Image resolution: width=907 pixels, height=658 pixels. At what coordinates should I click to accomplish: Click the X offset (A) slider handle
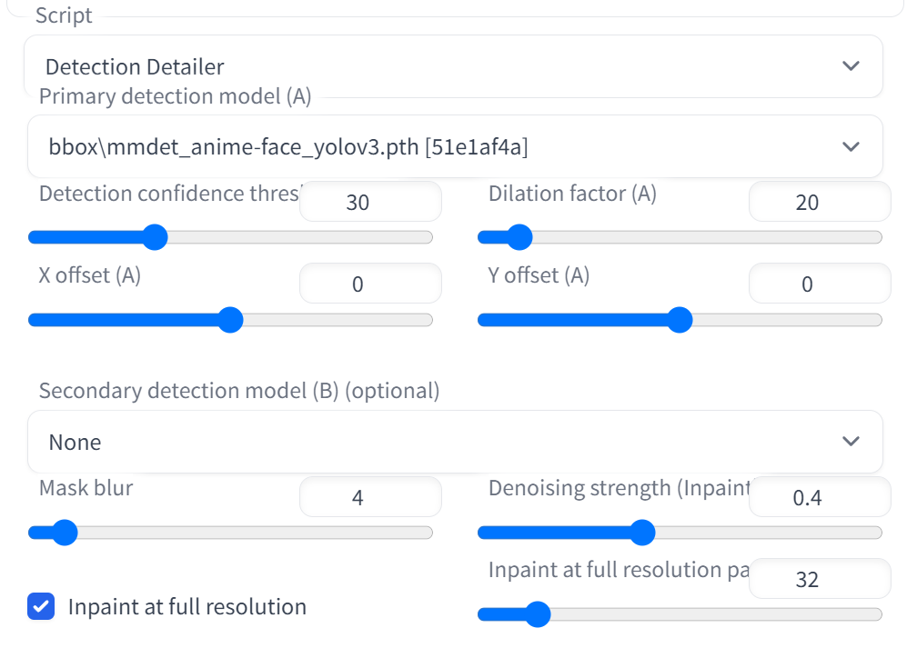tap(231, 320)
